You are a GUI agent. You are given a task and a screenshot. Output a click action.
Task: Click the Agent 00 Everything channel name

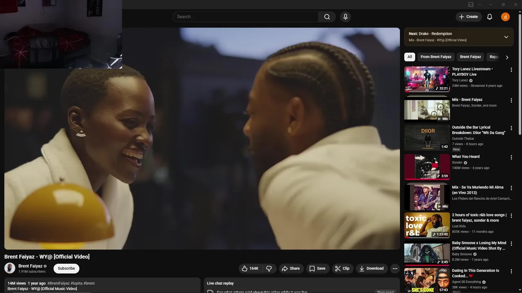(466, 282)
